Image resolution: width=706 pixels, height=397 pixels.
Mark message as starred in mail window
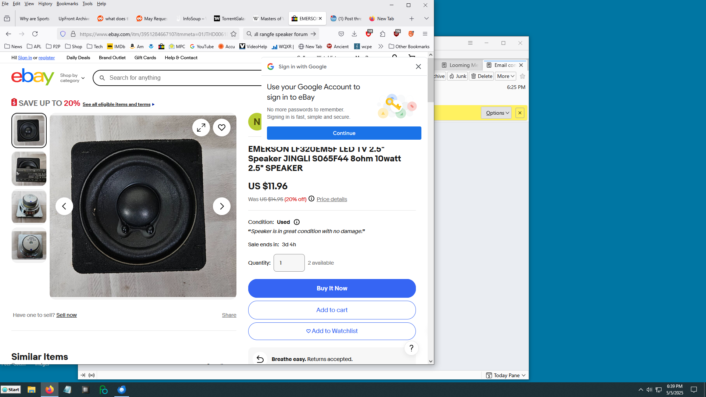point(523,76)
